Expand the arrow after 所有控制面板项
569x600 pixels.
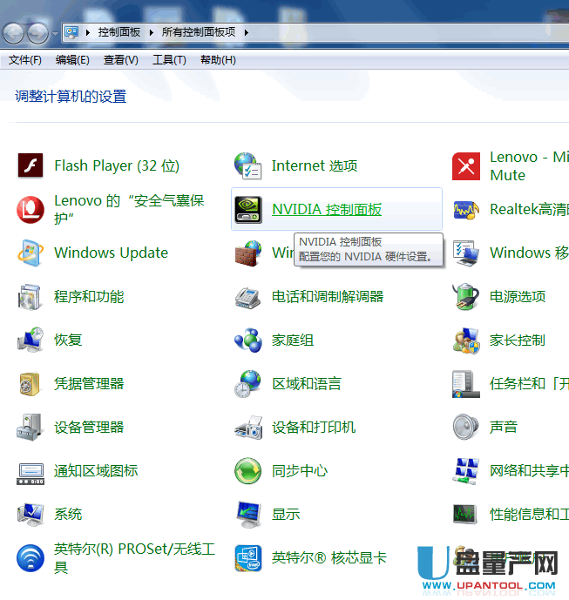(x=246, y=32)
